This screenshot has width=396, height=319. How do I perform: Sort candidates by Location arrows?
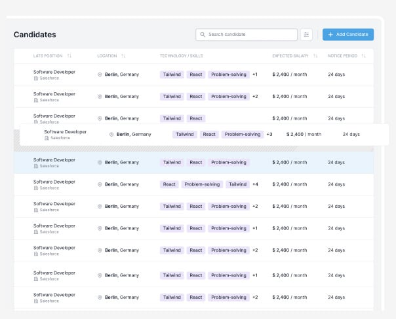tap(123, 56)
